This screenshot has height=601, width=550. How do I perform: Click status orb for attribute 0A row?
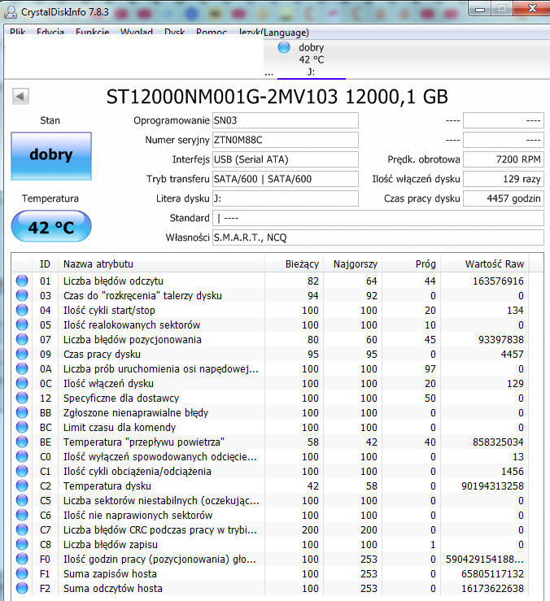(x=22, y=368)
